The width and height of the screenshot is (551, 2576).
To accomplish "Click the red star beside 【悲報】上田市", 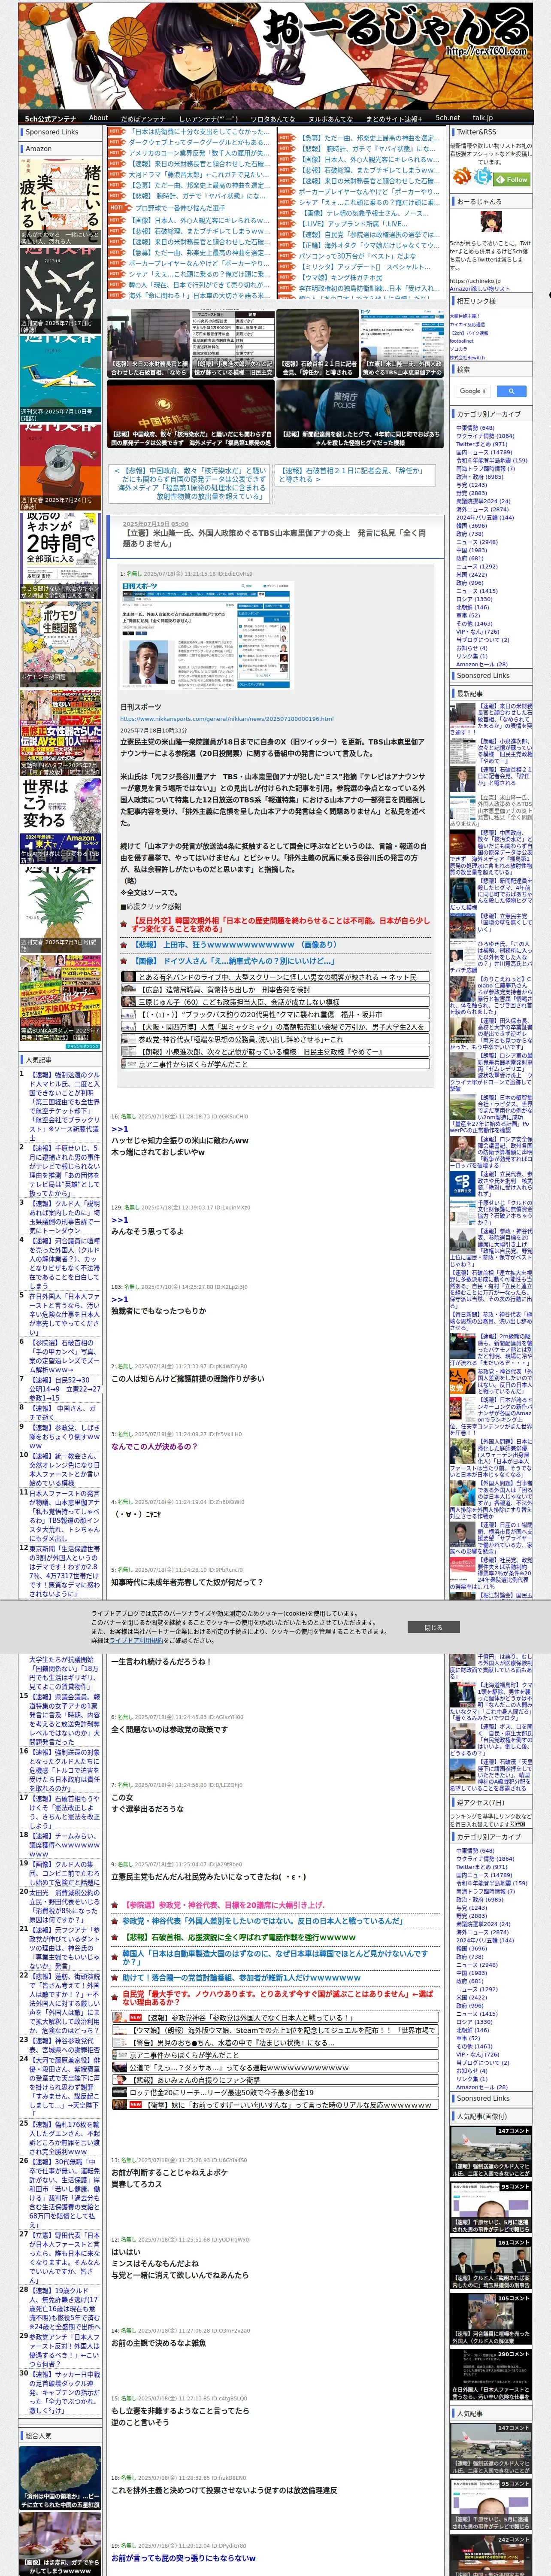I will point(125,944).
